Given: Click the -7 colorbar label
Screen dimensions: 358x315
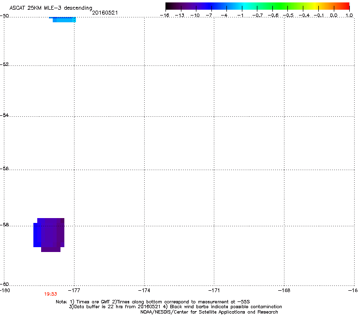Looking at the screenshot, I should coord(209,16).
